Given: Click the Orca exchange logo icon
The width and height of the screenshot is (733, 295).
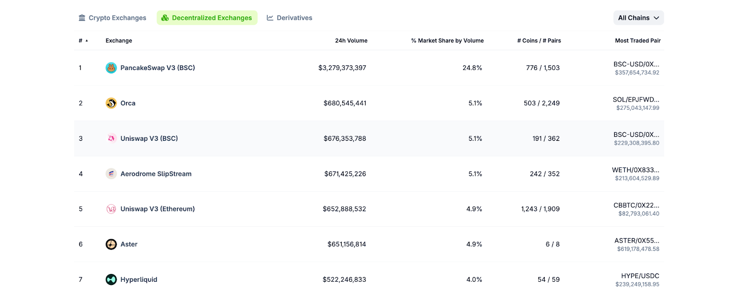Looking at the screenshot, I should (111, 103).
